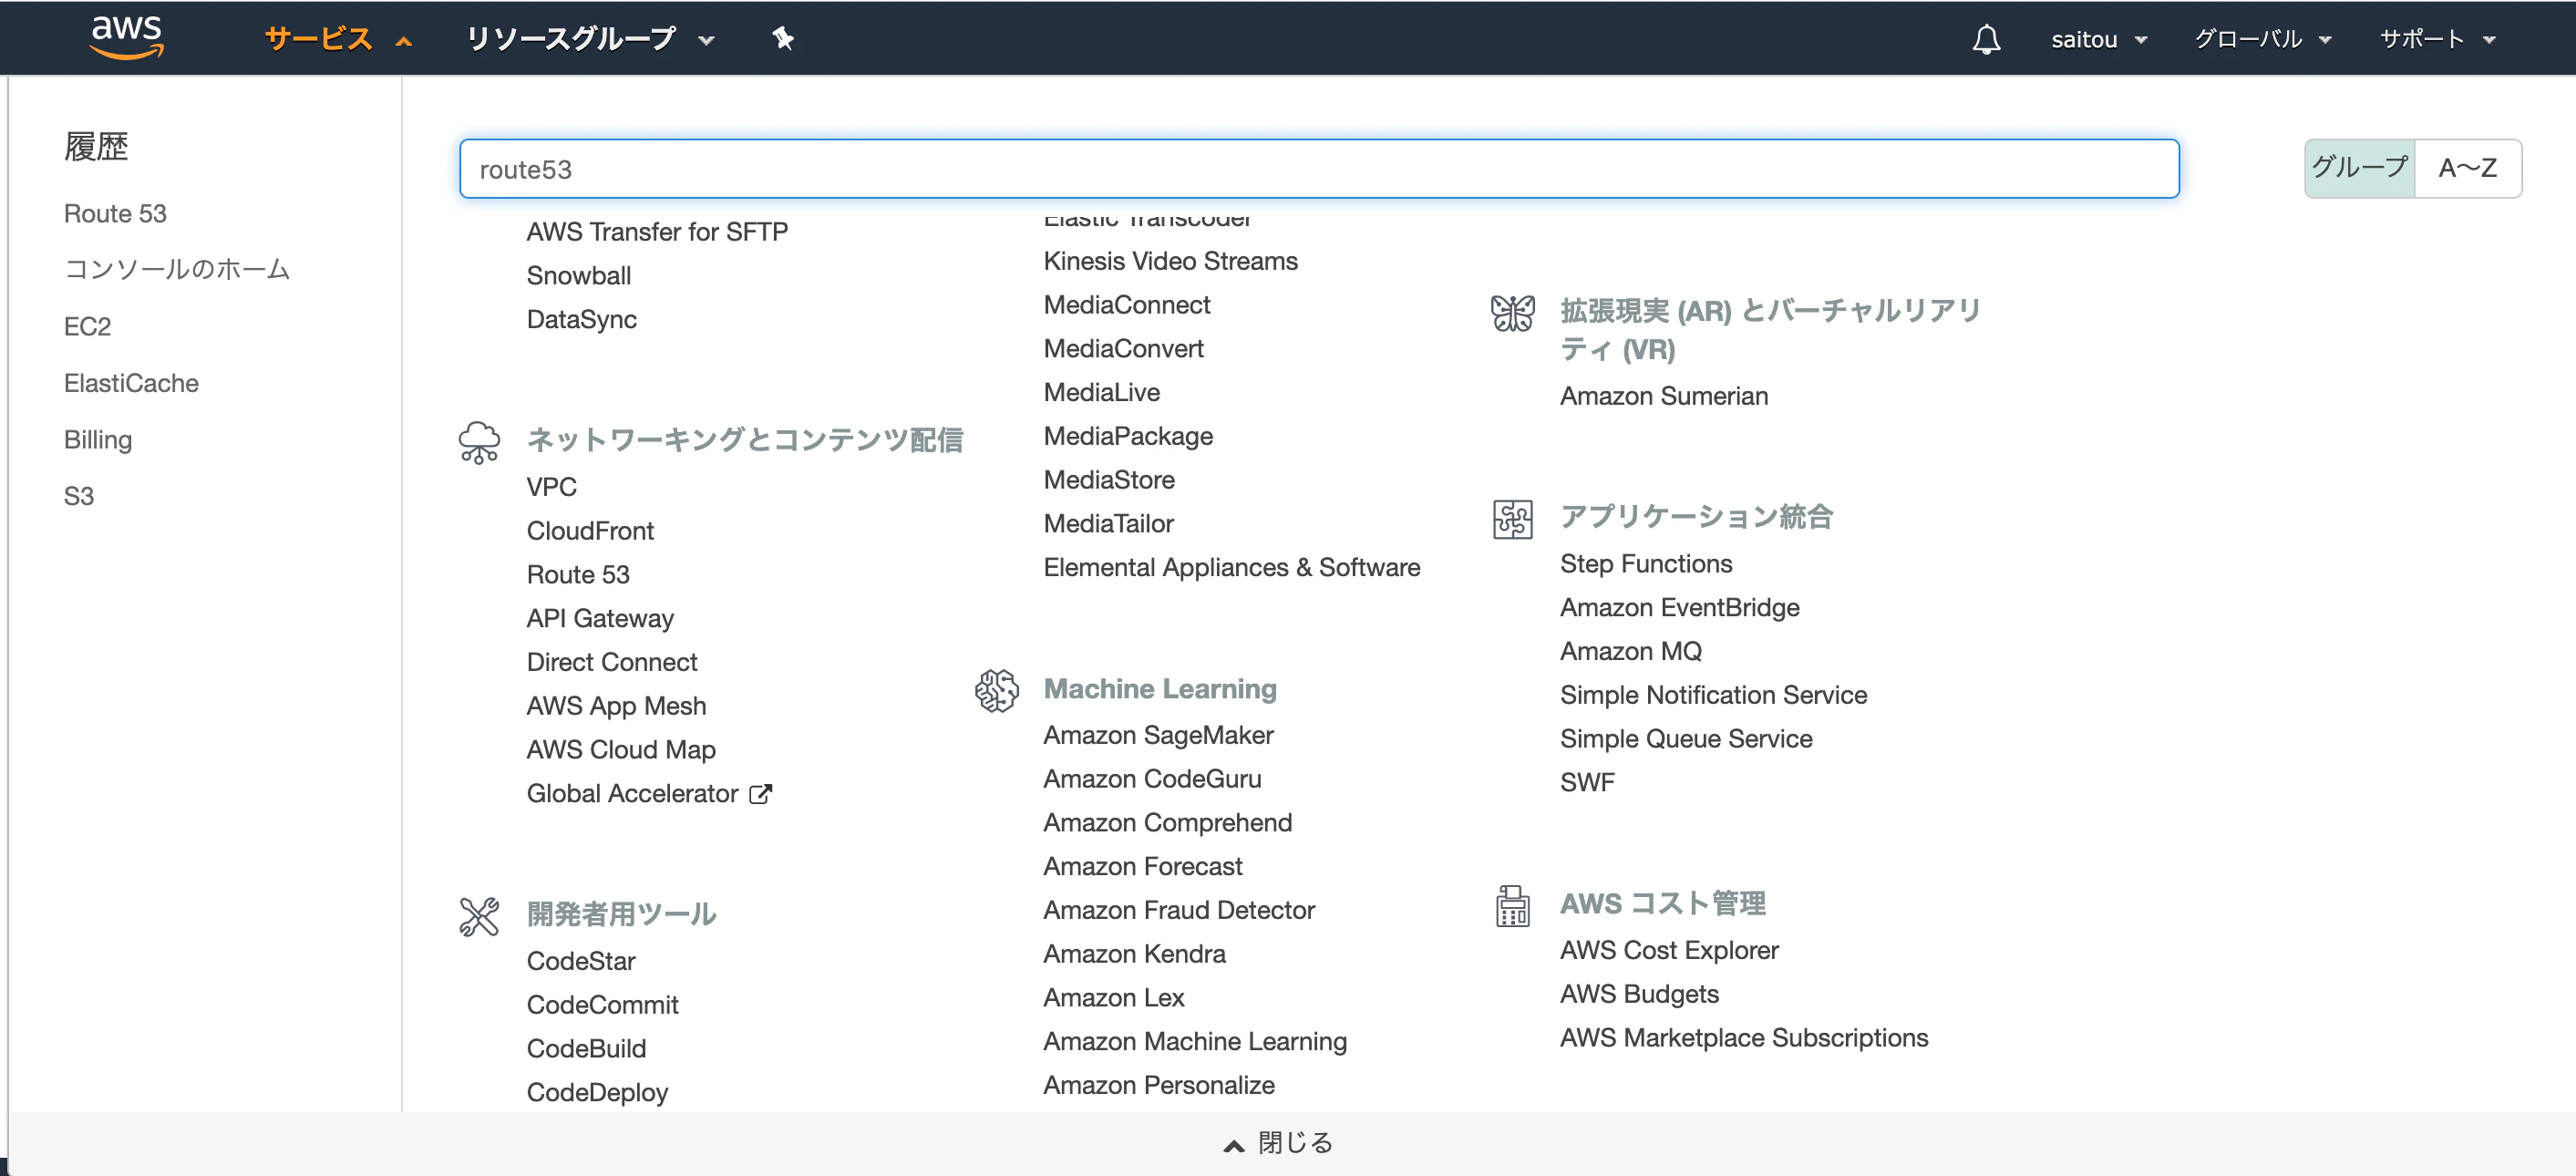Open the MediaLive service
Viewport: 2576px width, 1176px height.
click(1101, 393)
